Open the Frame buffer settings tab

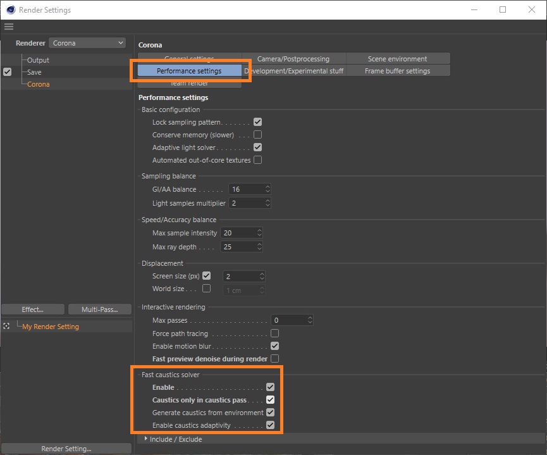397,70
